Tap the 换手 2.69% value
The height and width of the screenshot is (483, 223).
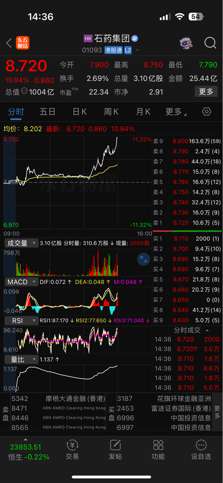click(x=97, y=79)
